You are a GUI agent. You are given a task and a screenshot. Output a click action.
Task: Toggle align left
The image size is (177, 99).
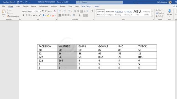(x=60, y=15)
